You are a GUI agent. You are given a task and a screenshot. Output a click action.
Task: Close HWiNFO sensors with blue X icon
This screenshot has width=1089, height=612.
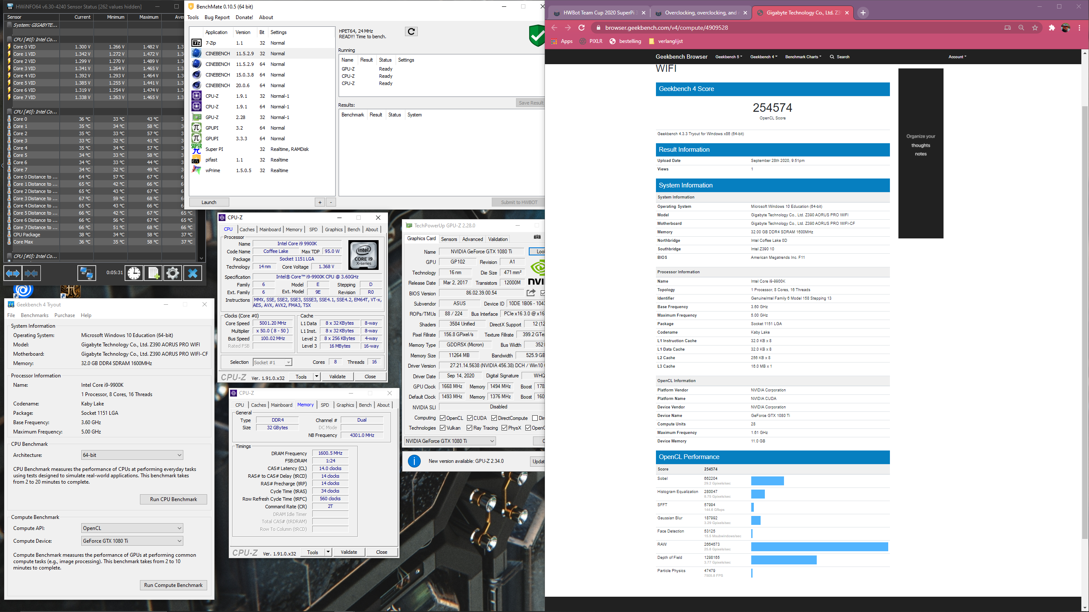coord(192,273)
